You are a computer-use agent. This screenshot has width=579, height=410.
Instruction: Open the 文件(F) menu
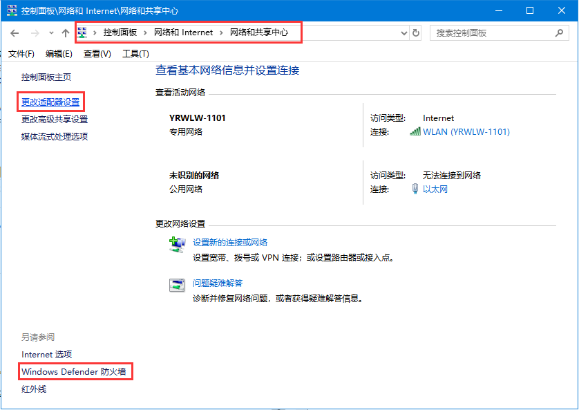21,54
